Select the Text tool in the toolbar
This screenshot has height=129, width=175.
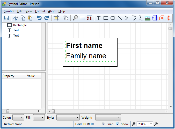(99, 18)
